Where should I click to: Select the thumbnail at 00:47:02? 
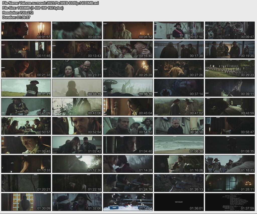coord(179,107)
